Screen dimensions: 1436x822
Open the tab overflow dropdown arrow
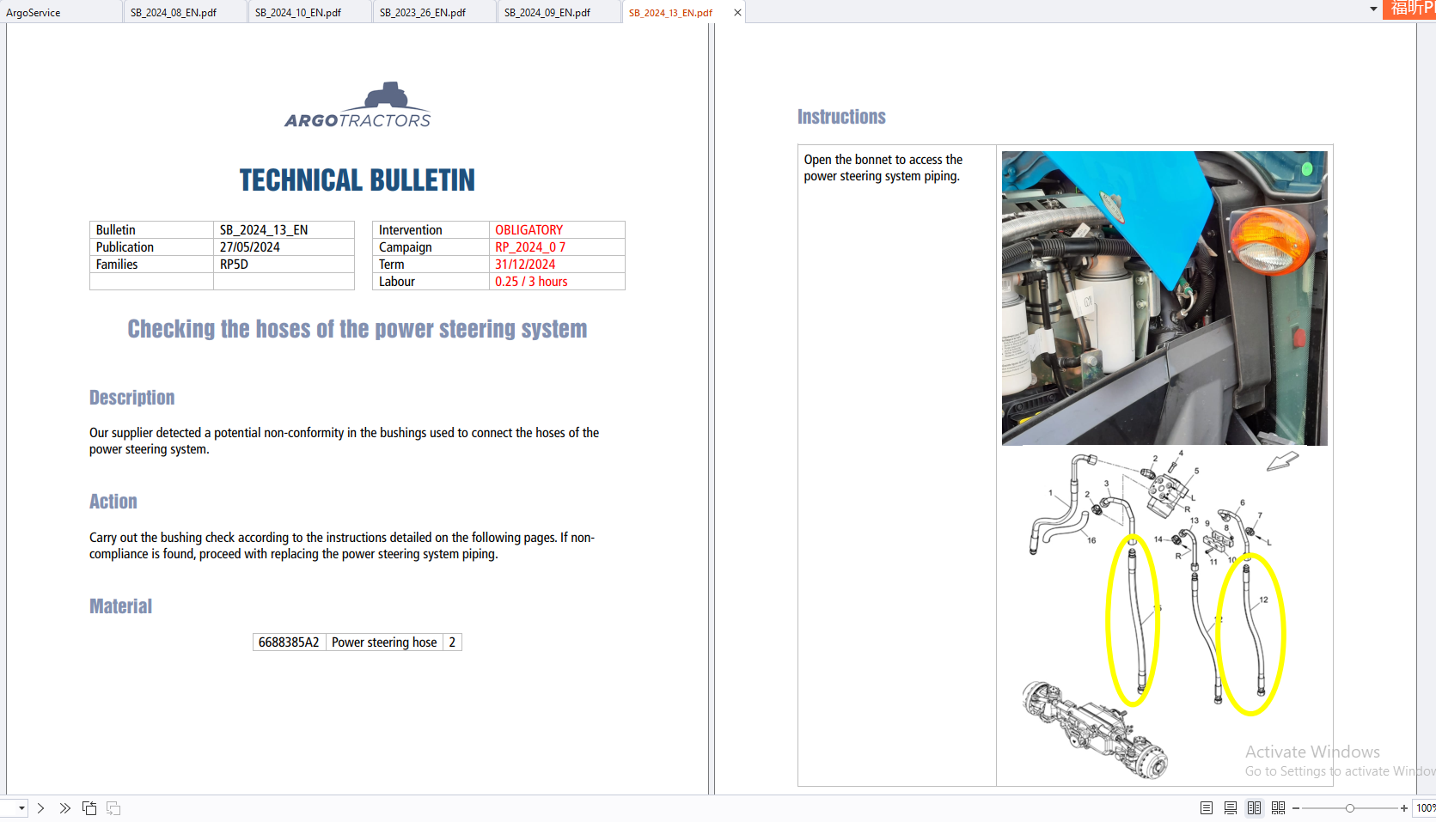point(1372,9)
